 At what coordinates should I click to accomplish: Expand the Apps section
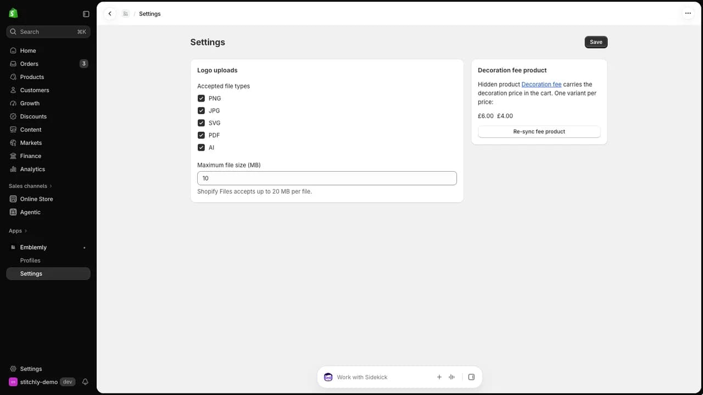coord(18,231)
